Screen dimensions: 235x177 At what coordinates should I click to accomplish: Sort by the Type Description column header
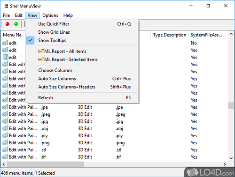[x=170, y=35]
